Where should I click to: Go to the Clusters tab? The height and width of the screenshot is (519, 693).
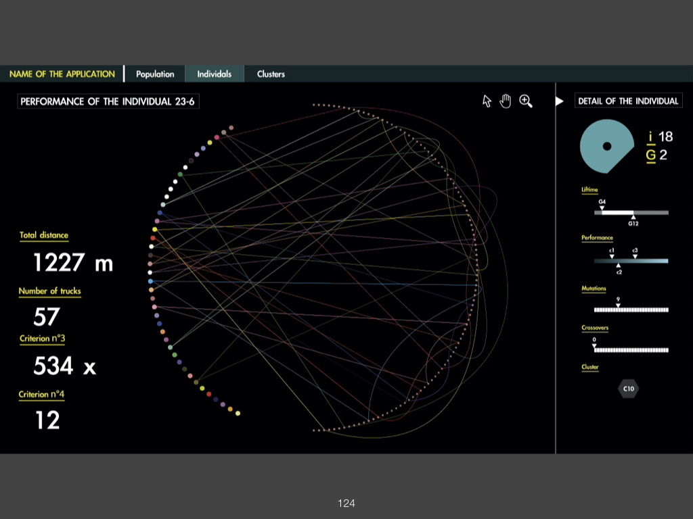(x=271, y=74)
